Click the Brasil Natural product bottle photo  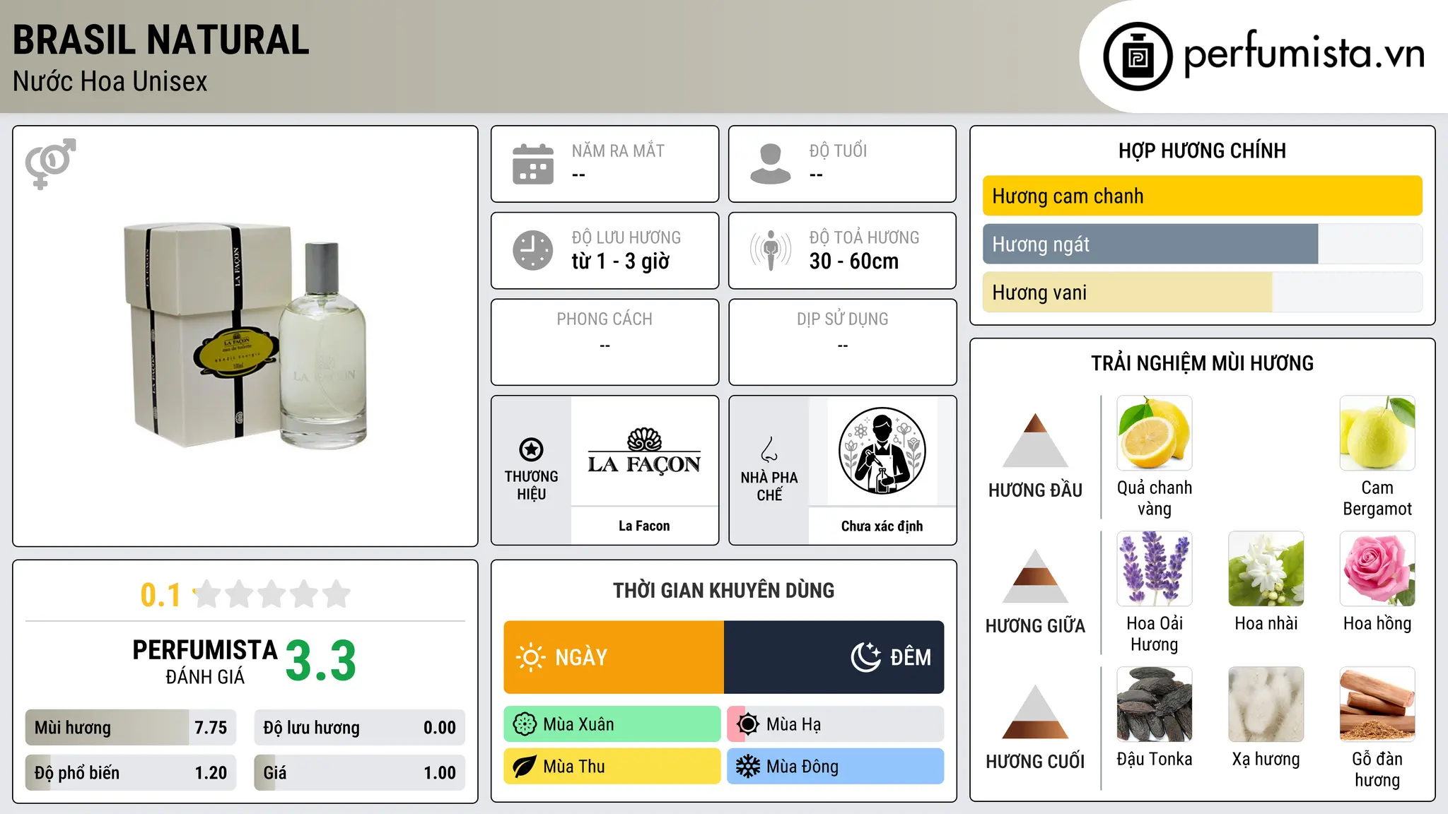[x=245, y=336]
